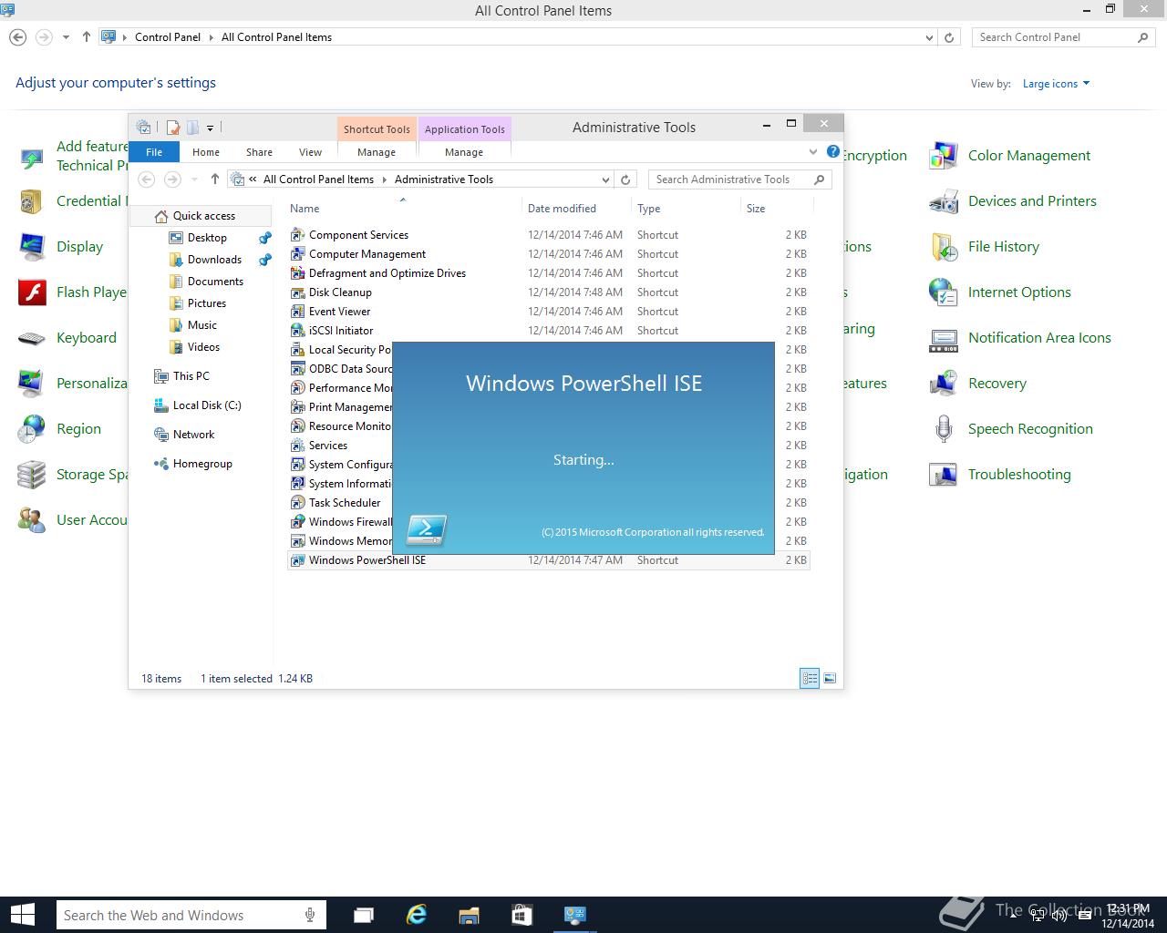Open View by Large icons dropdown
This screenshot has height=933, width=1167.
(1056, 84)
